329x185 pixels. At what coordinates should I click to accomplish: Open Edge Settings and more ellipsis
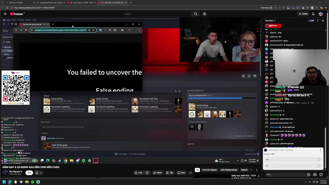317,8
